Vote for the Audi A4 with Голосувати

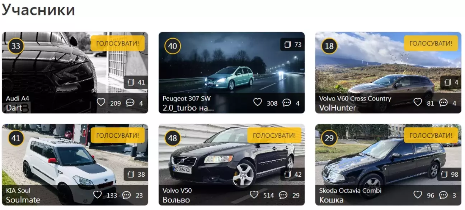[118, 43]
